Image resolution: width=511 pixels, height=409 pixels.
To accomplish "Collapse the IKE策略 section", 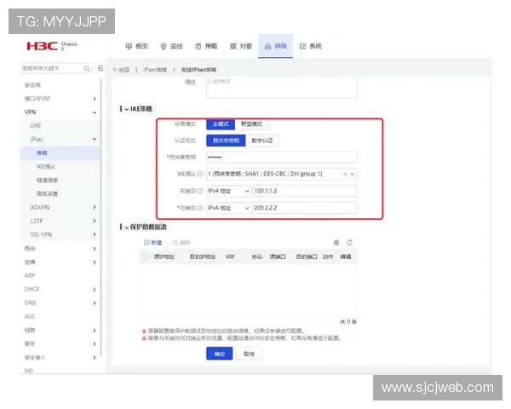I will 126,109.
